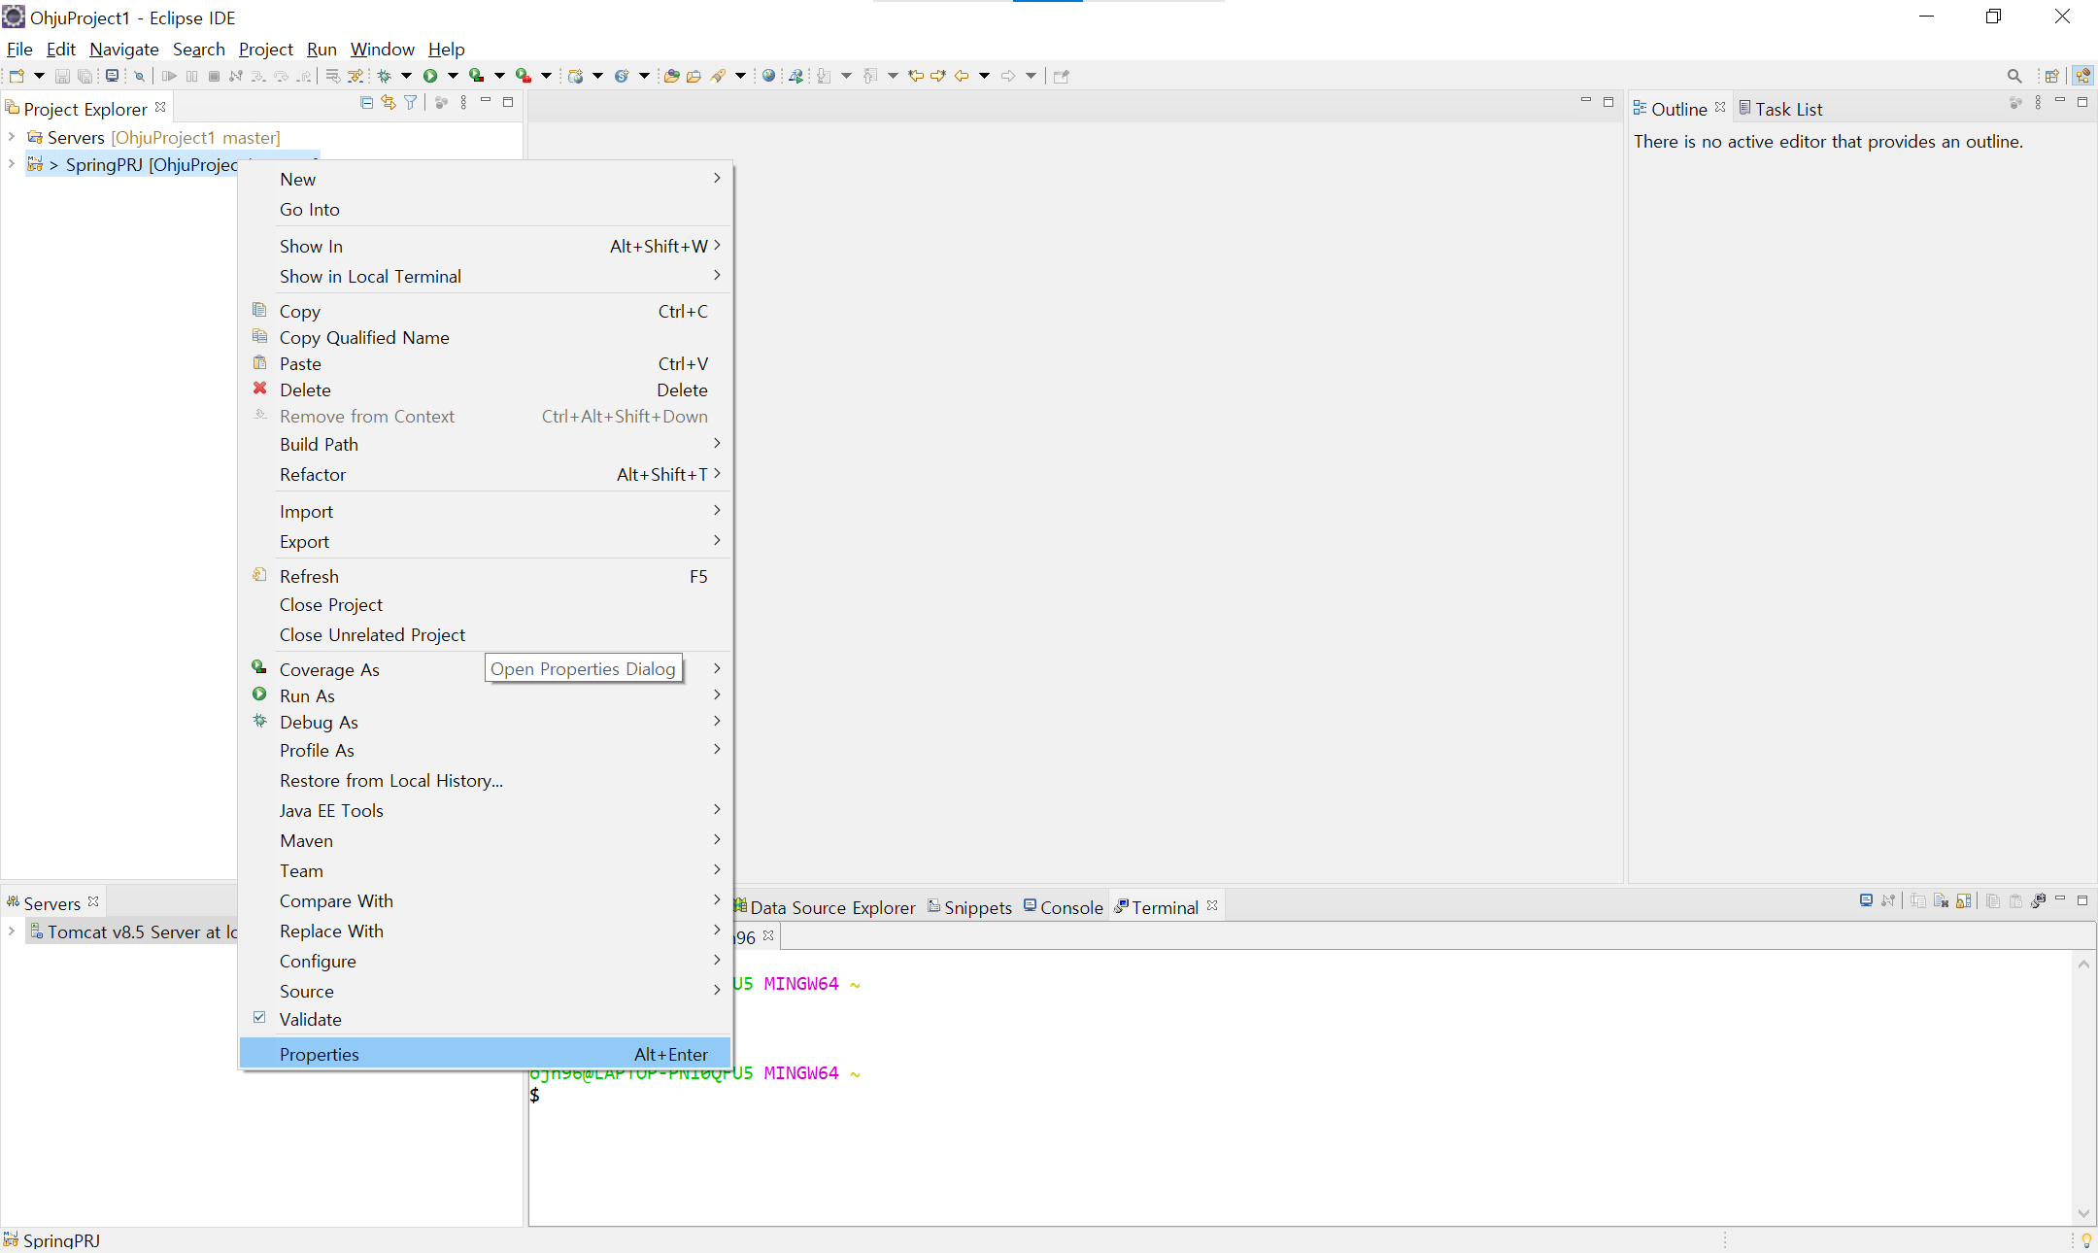Screen dimensions: 2098x1253
Task: Click the toolbar search magnifier icon
Action: tap(2013, 76)
